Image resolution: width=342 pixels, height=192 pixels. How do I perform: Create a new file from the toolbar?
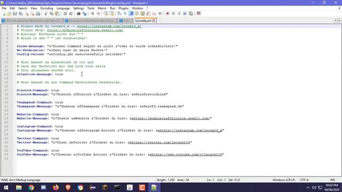pos(4,13)
